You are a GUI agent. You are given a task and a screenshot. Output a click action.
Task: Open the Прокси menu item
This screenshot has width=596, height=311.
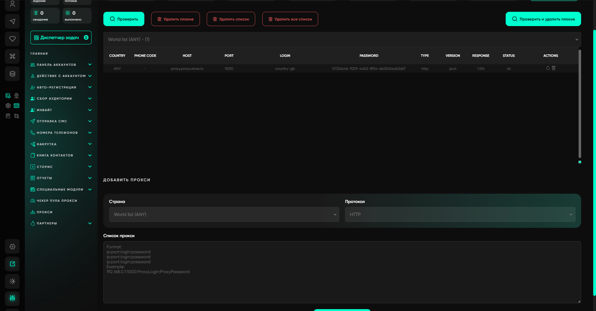click(45, 212)
